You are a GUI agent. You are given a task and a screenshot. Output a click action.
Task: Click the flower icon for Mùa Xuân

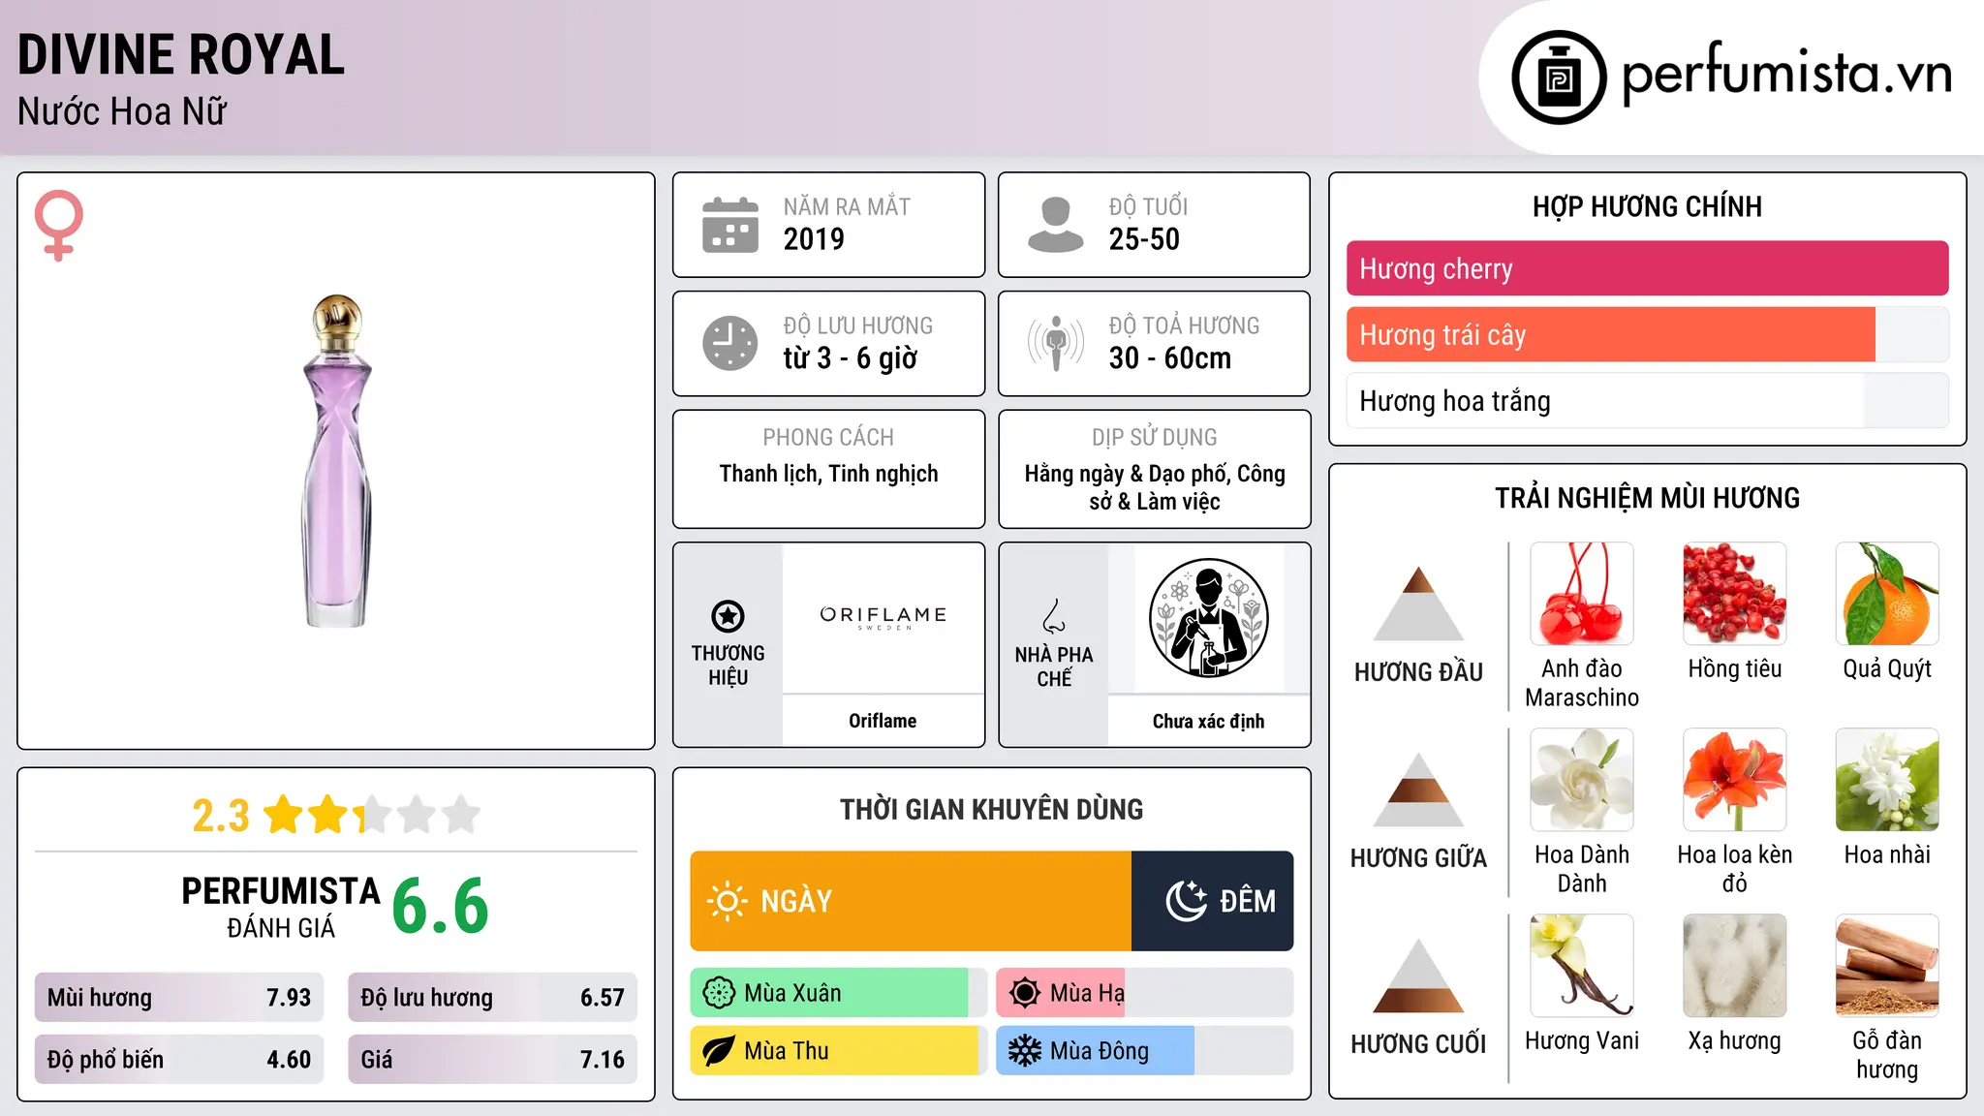coord(719,993)
